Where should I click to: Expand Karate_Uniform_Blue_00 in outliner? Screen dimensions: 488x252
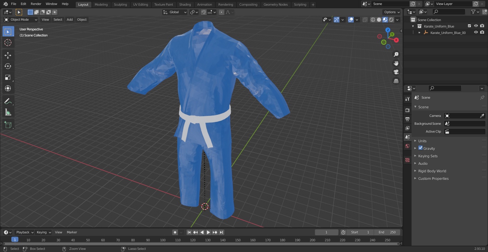[419, 33]
